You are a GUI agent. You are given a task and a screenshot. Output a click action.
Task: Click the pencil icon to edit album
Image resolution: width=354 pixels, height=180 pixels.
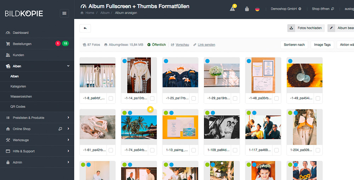331,28
